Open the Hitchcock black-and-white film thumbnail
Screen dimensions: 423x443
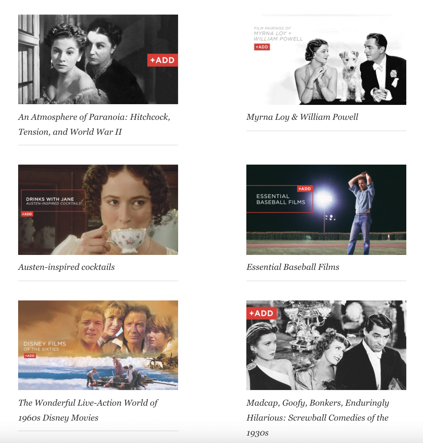point(98,59)
